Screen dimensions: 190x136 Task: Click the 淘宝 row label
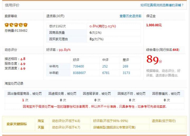point(41,121)
